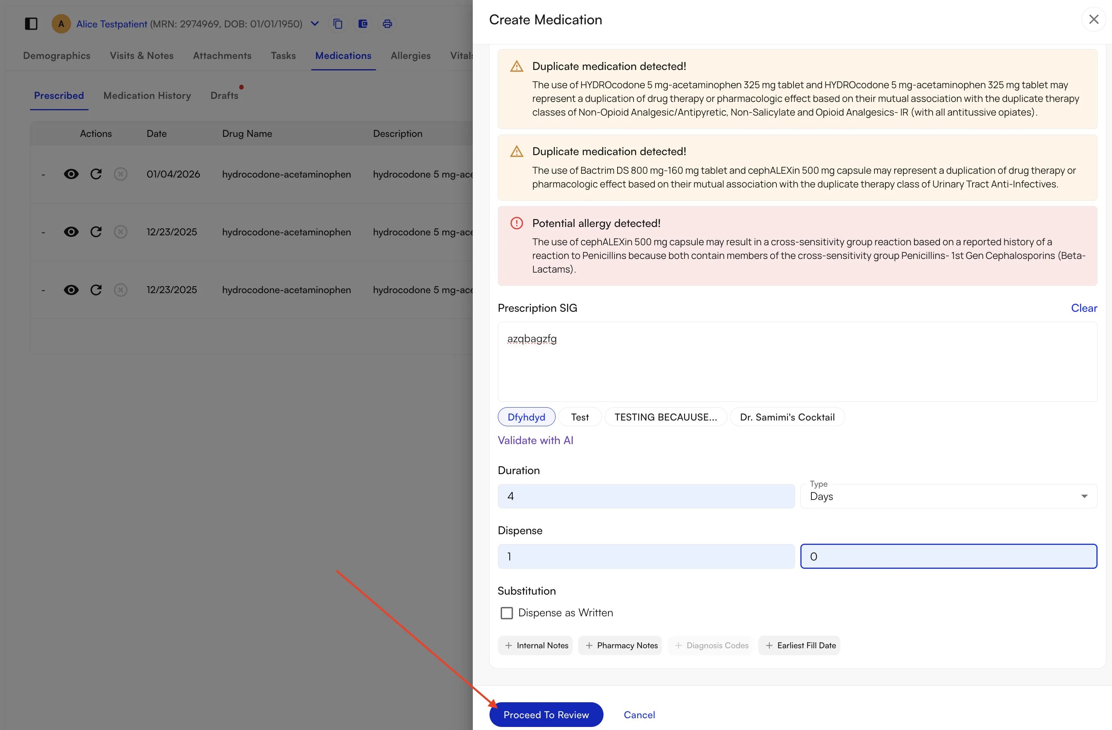
Task: Switch to the Tasks tab
Action: pos(283,56)
